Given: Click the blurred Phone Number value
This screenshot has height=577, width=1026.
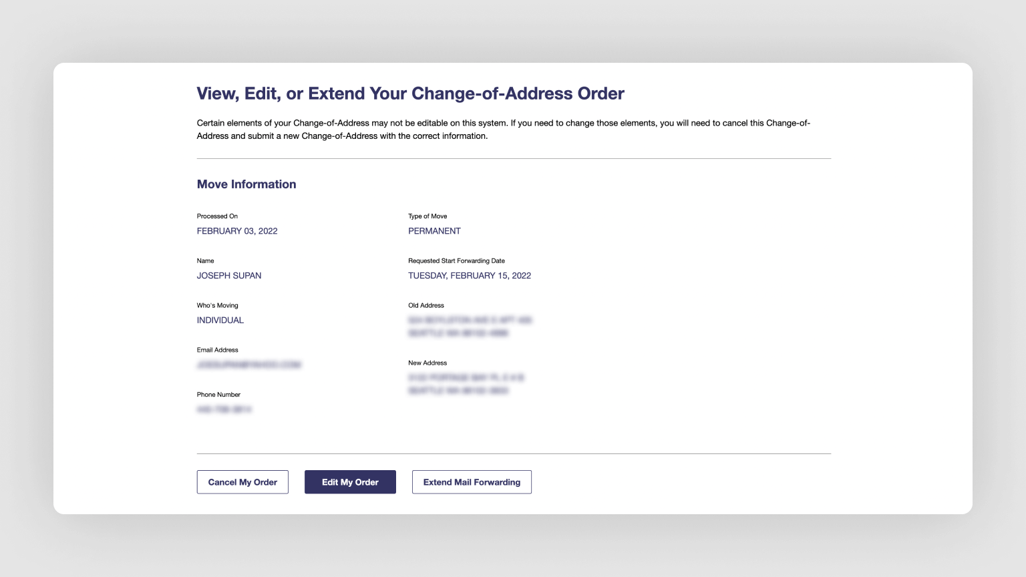Looking at the screenshot, I should pyautogui.click(x=225, y=409).
